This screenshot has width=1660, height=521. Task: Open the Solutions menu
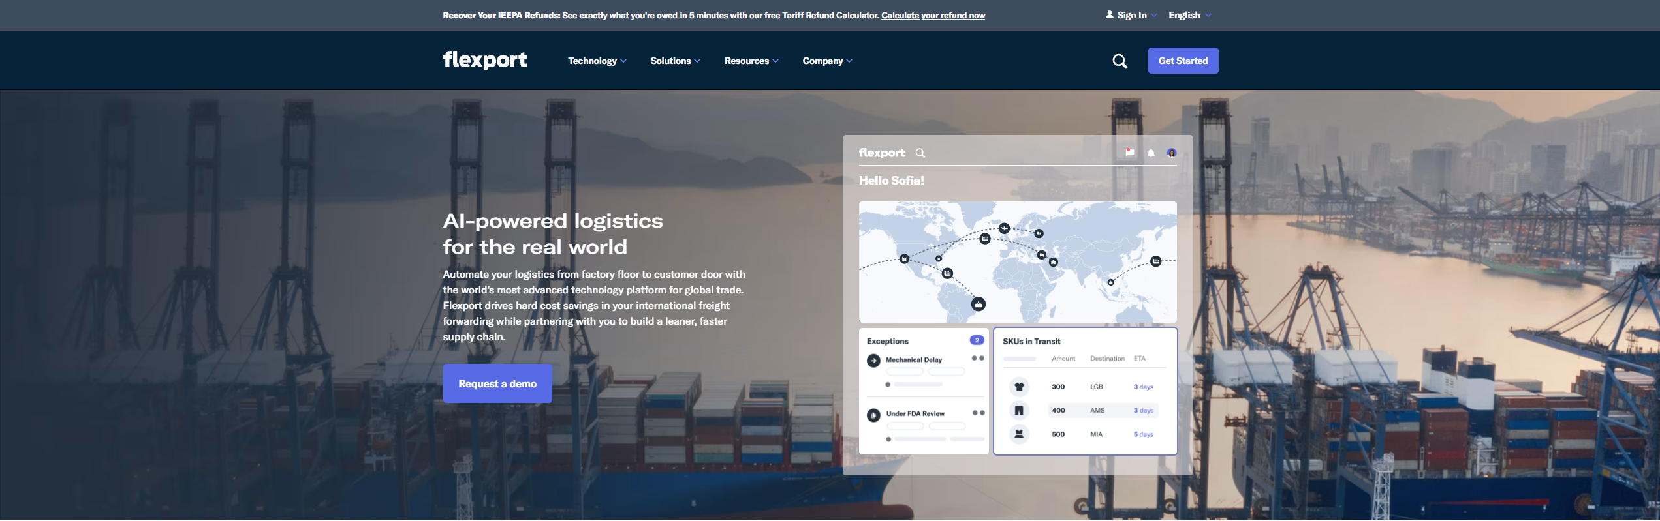click(x=675, y=61)
